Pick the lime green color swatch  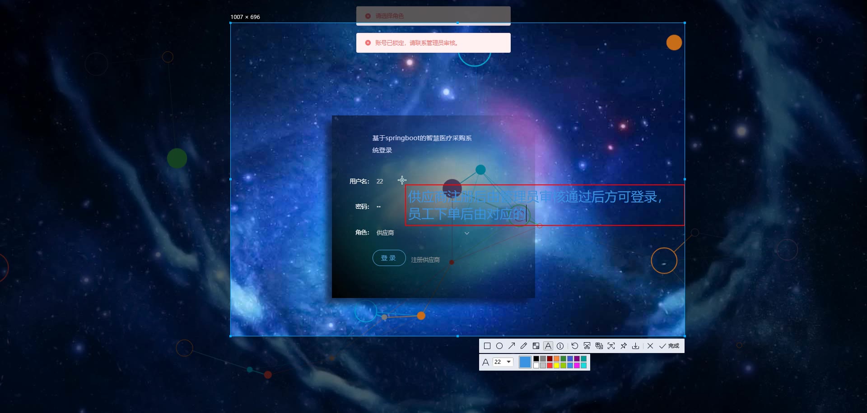564,365
